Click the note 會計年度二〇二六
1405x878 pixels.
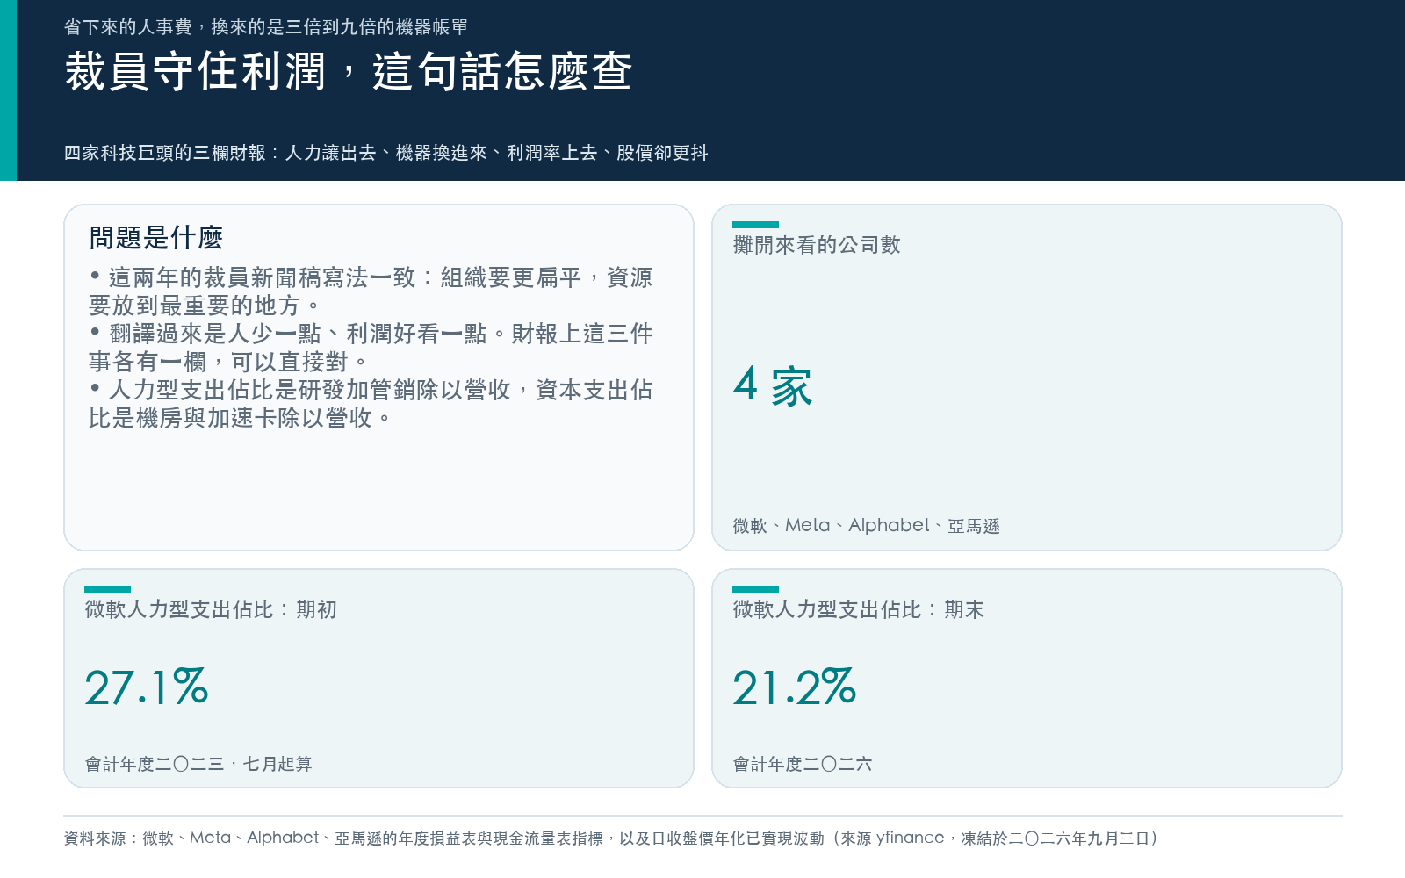[803, 764]
